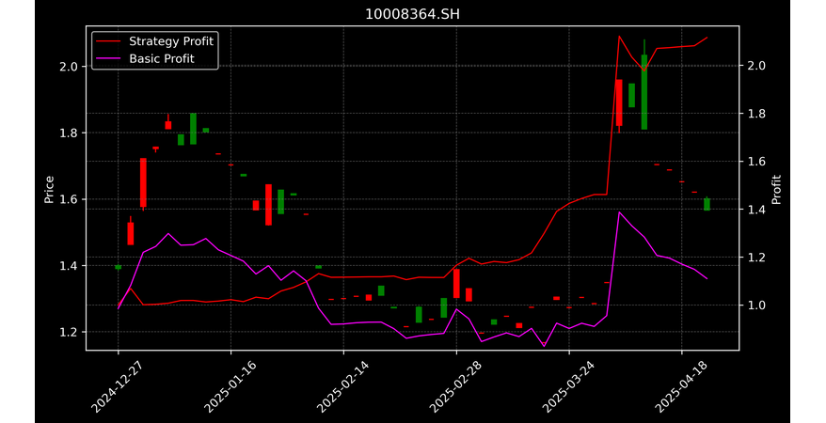Click the 1.0 tick on the Profit axis
826x423 pixels.
756,305
